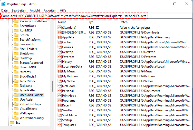Click the folder icon for User Shell Folders
This screenshot has height=130, width=193.
(x=16, y=95)
